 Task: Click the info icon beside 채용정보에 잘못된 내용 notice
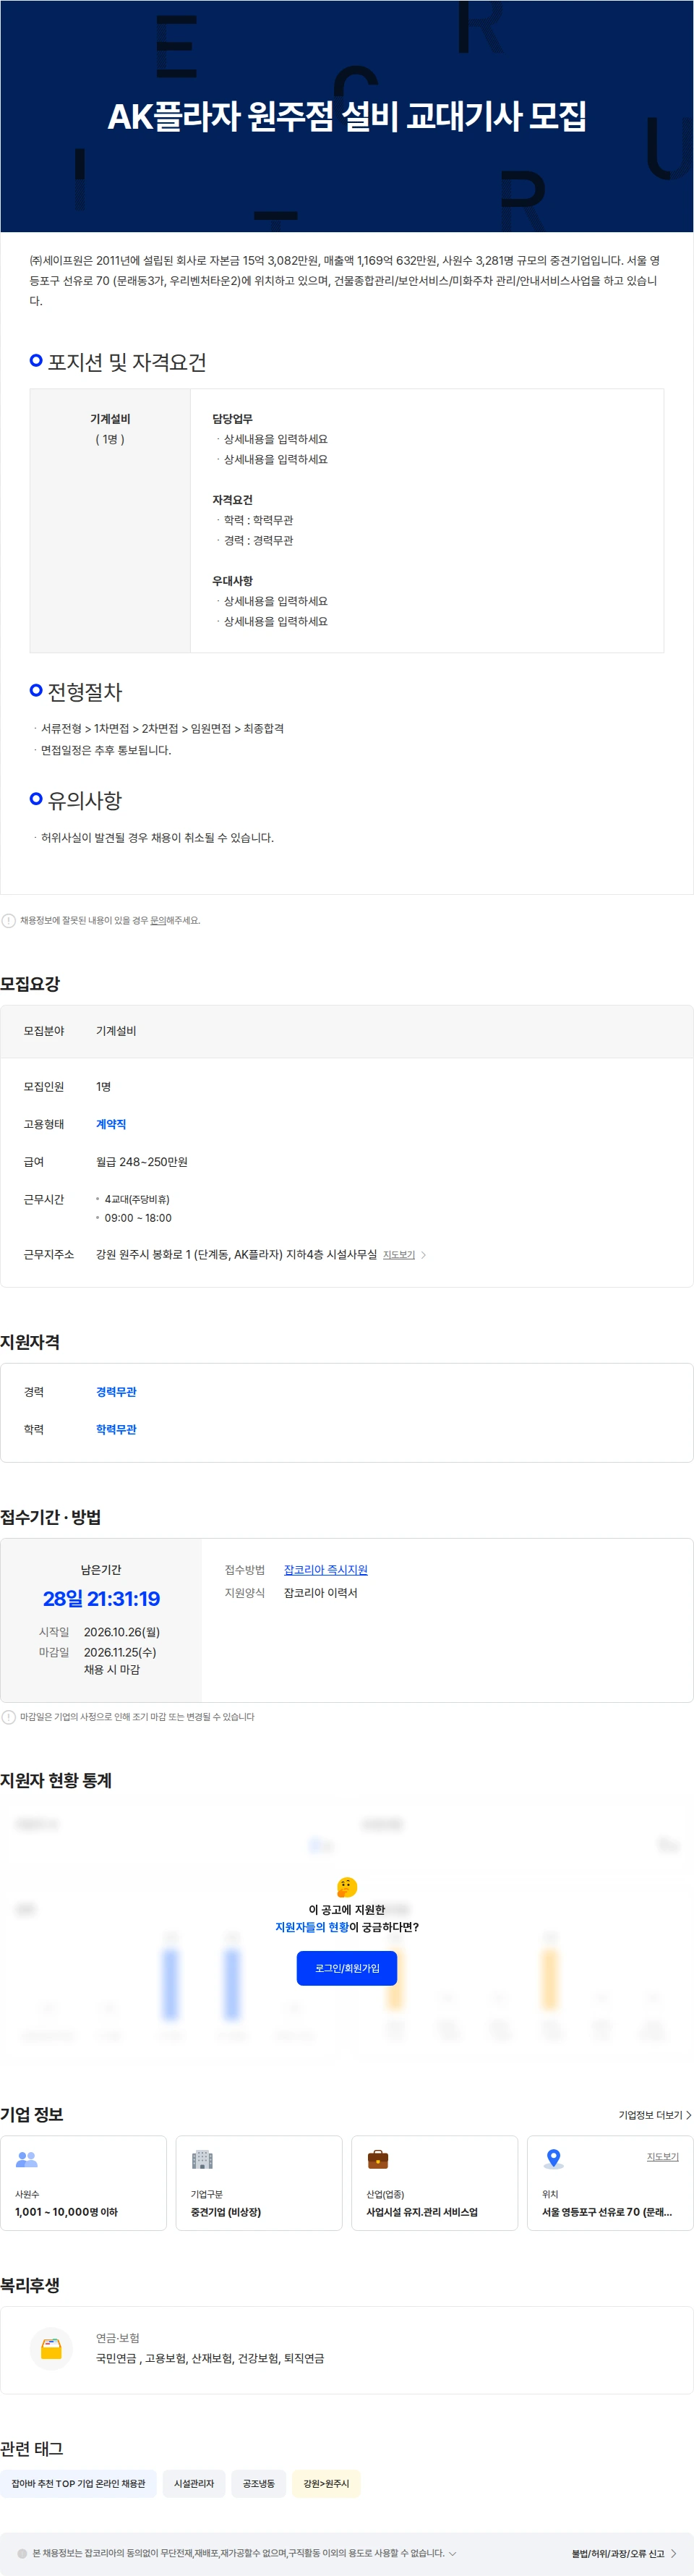(9, 920)
